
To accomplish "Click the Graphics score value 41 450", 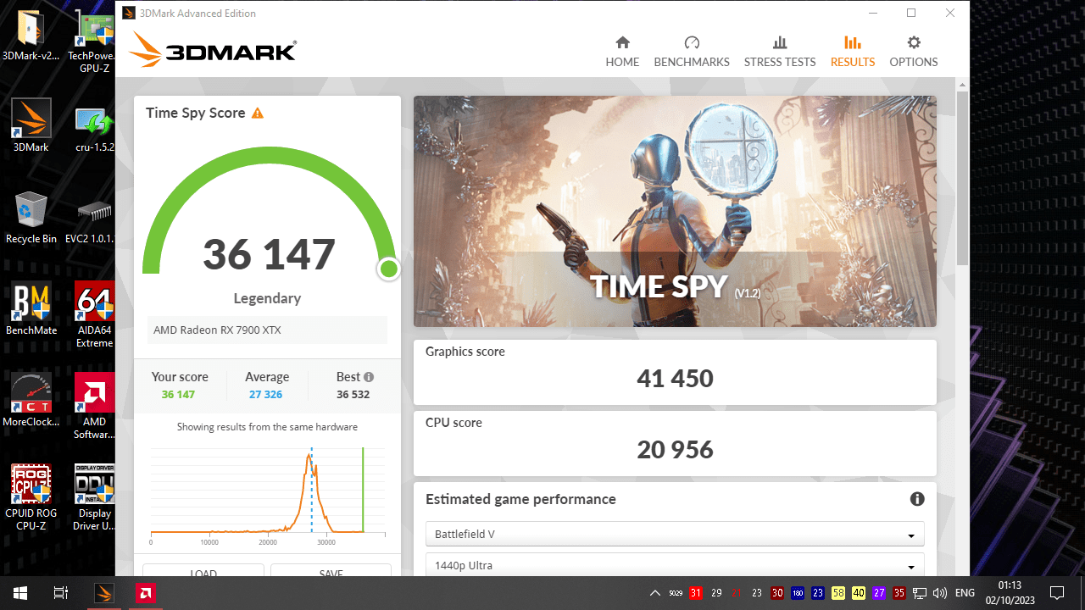I will click(675, 378).
